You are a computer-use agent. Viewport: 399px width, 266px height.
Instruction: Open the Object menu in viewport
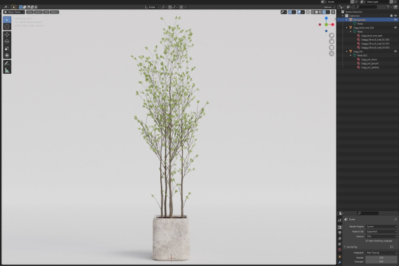55,12
